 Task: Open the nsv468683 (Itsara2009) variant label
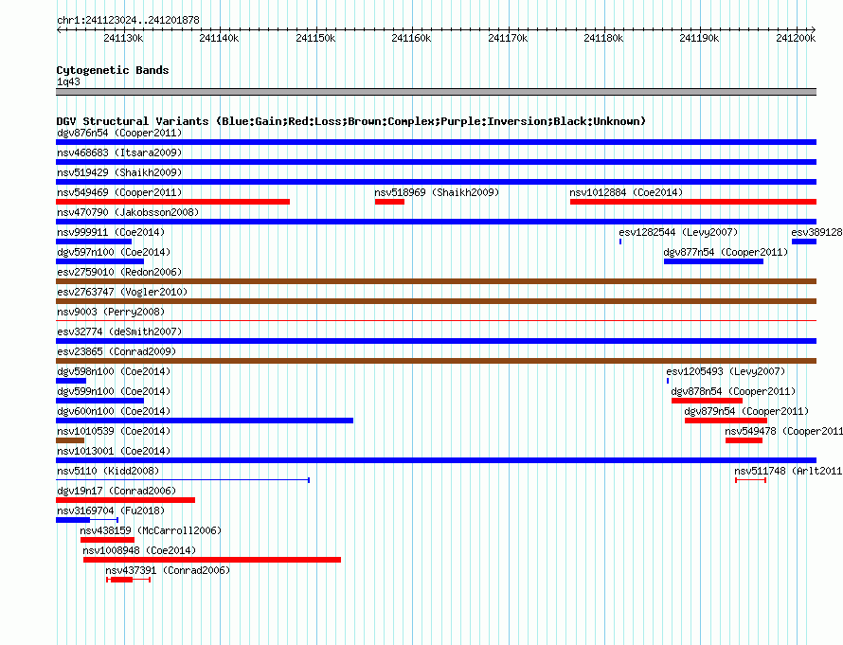[119, 152]
